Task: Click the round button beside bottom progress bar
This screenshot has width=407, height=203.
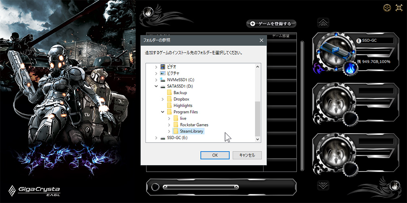Action: (x=155, y=187)
